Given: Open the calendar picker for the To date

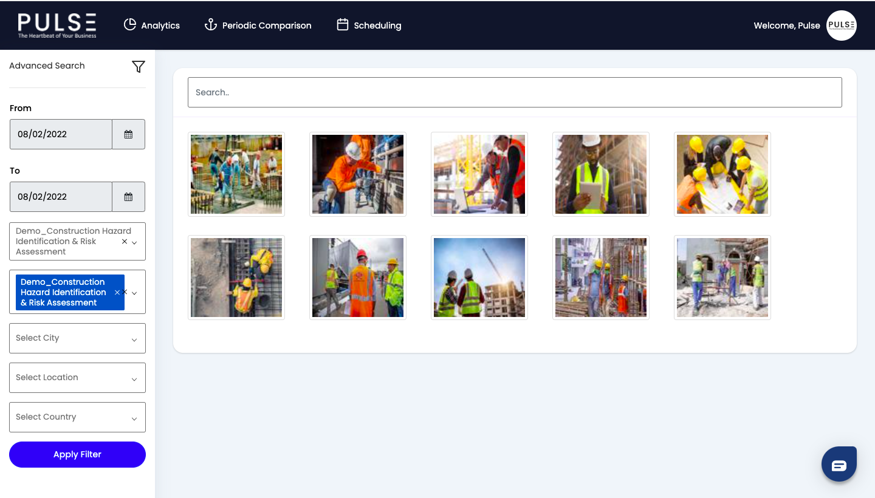Looking at the screenshot, I should [x=128, y=197].
